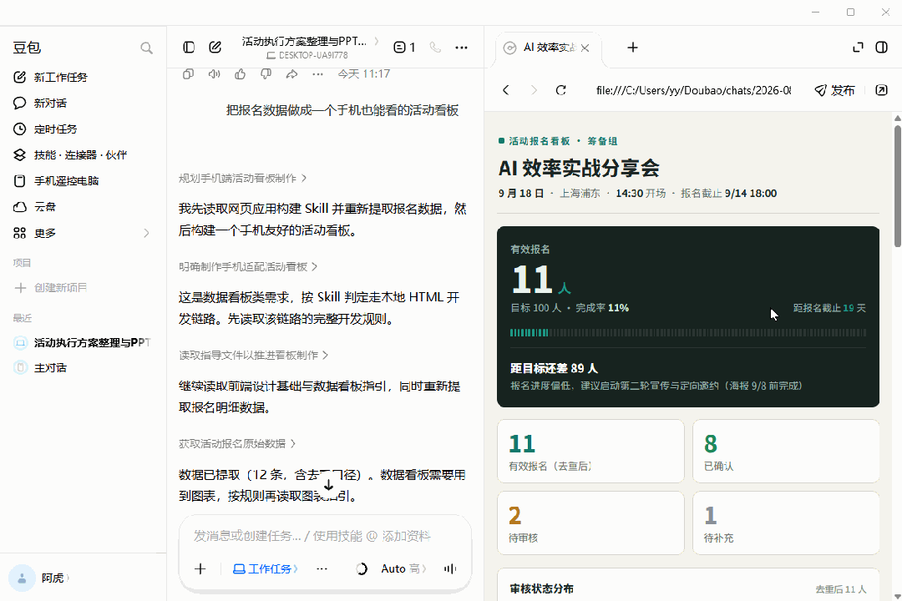Open chat 活动执行方案整理与PPT in recent list
902x601 pixels.
tap(83, 343)
